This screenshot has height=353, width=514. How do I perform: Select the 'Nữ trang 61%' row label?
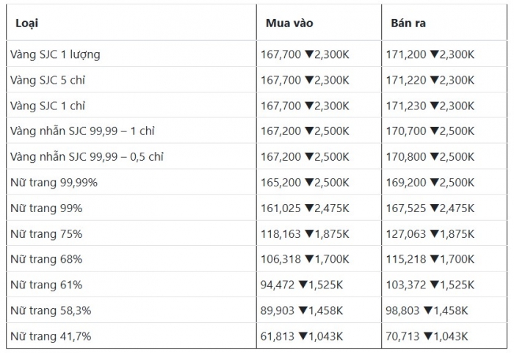coord(46,285)
